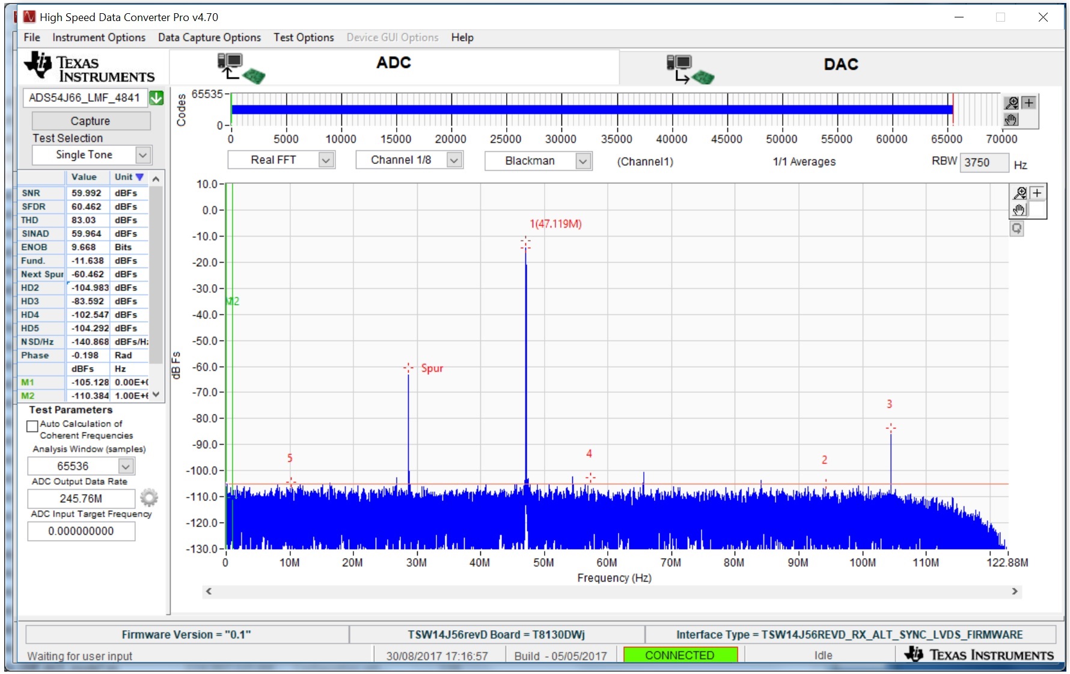
Task: Click the 1/1 Averages label
Action: [804, 162]
